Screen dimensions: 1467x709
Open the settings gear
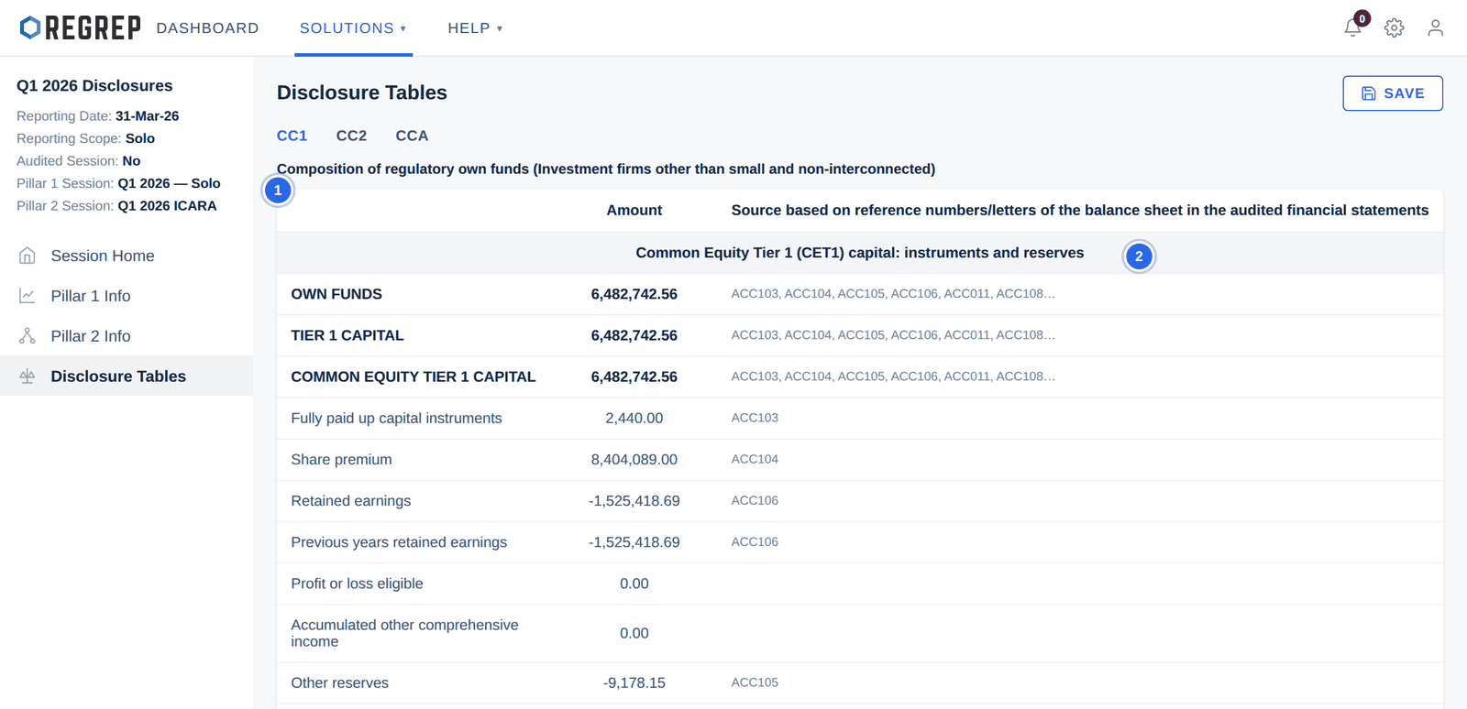(1394, 28)
